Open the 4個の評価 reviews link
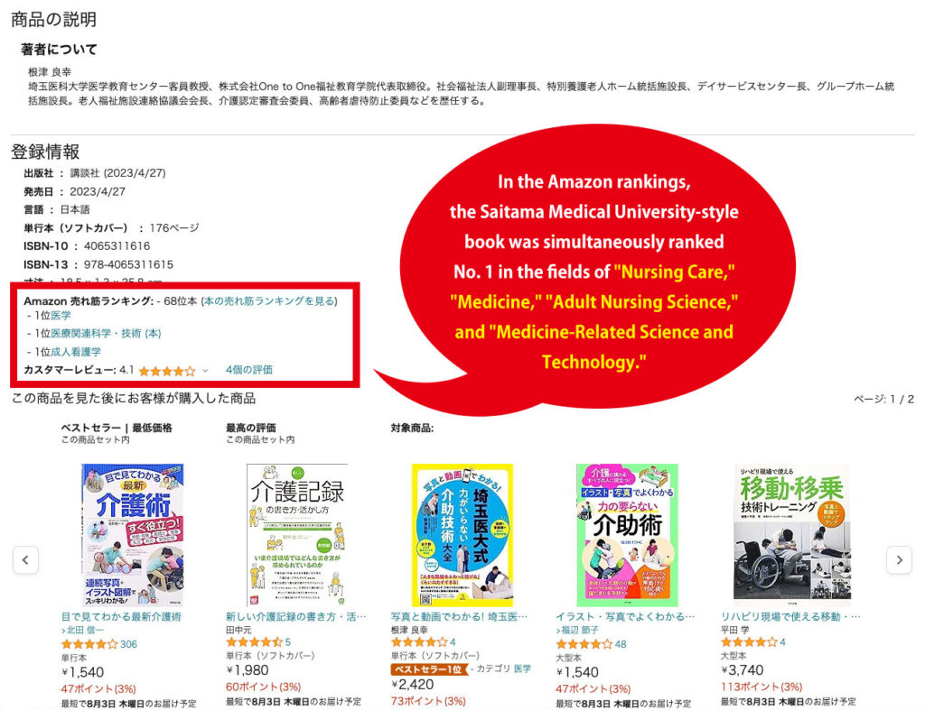The width and height of the screenshot is (925, 710). coord(249,370)
